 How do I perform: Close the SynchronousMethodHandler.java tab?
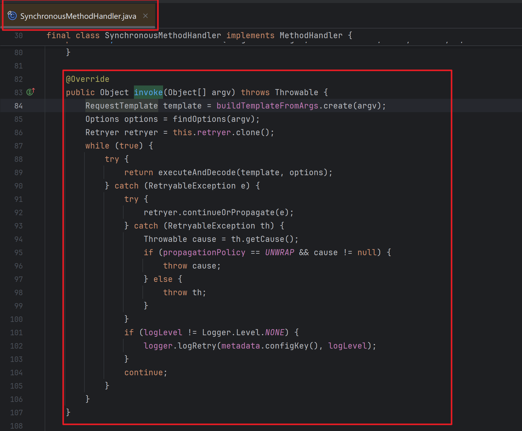click(x=145, y=16)
